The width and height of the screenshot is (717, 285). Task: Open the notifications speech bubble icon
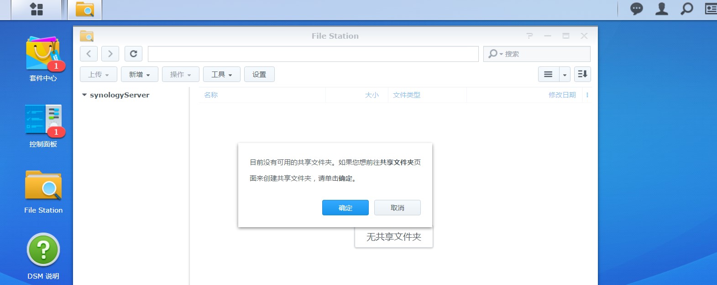636,9
